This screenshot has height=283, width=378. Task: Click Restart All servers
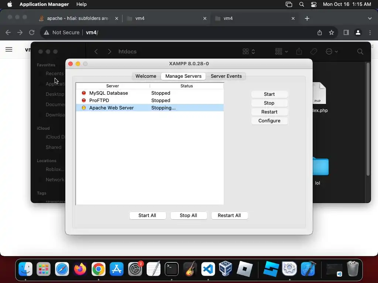click(229, 215)
